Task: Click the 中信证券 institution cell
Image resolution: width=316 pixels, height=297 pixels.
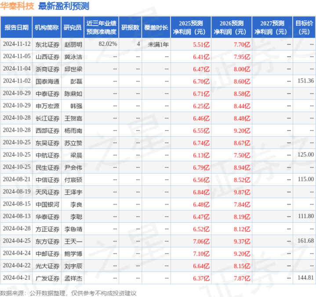Action: click(x=47, y=180)
